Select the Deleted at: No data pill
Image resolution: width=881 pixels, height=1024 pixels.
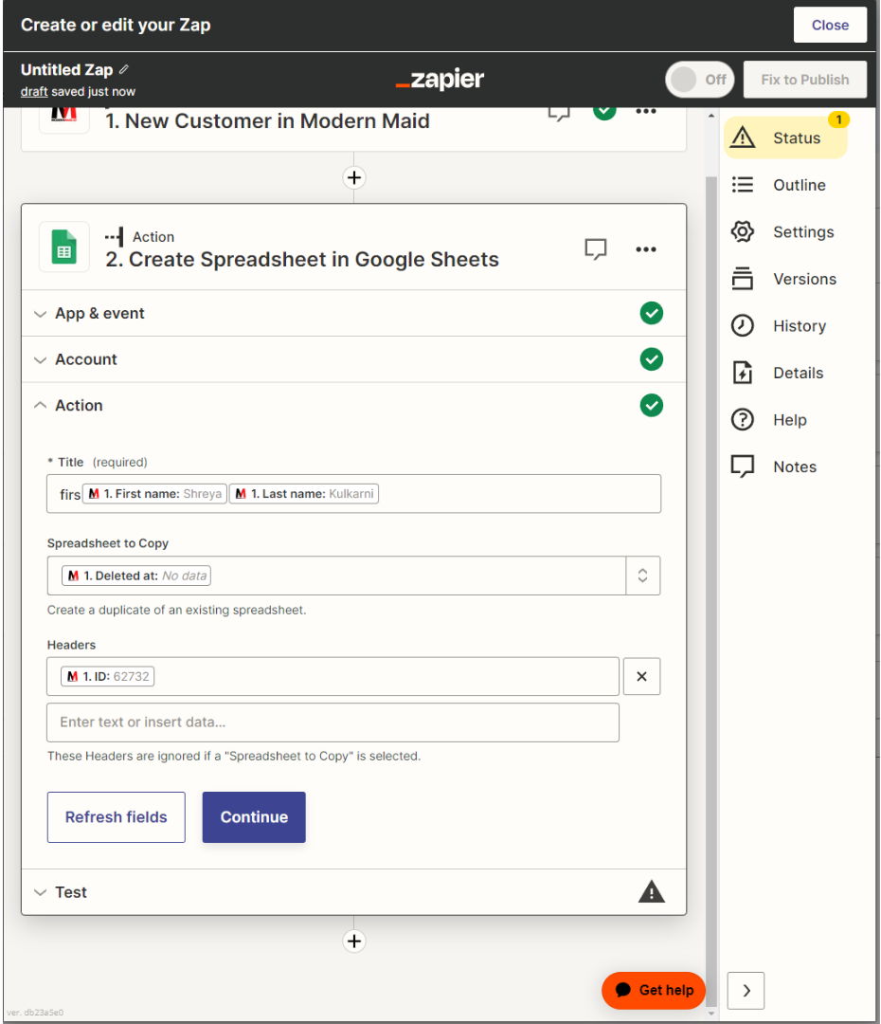pos(136,576)
